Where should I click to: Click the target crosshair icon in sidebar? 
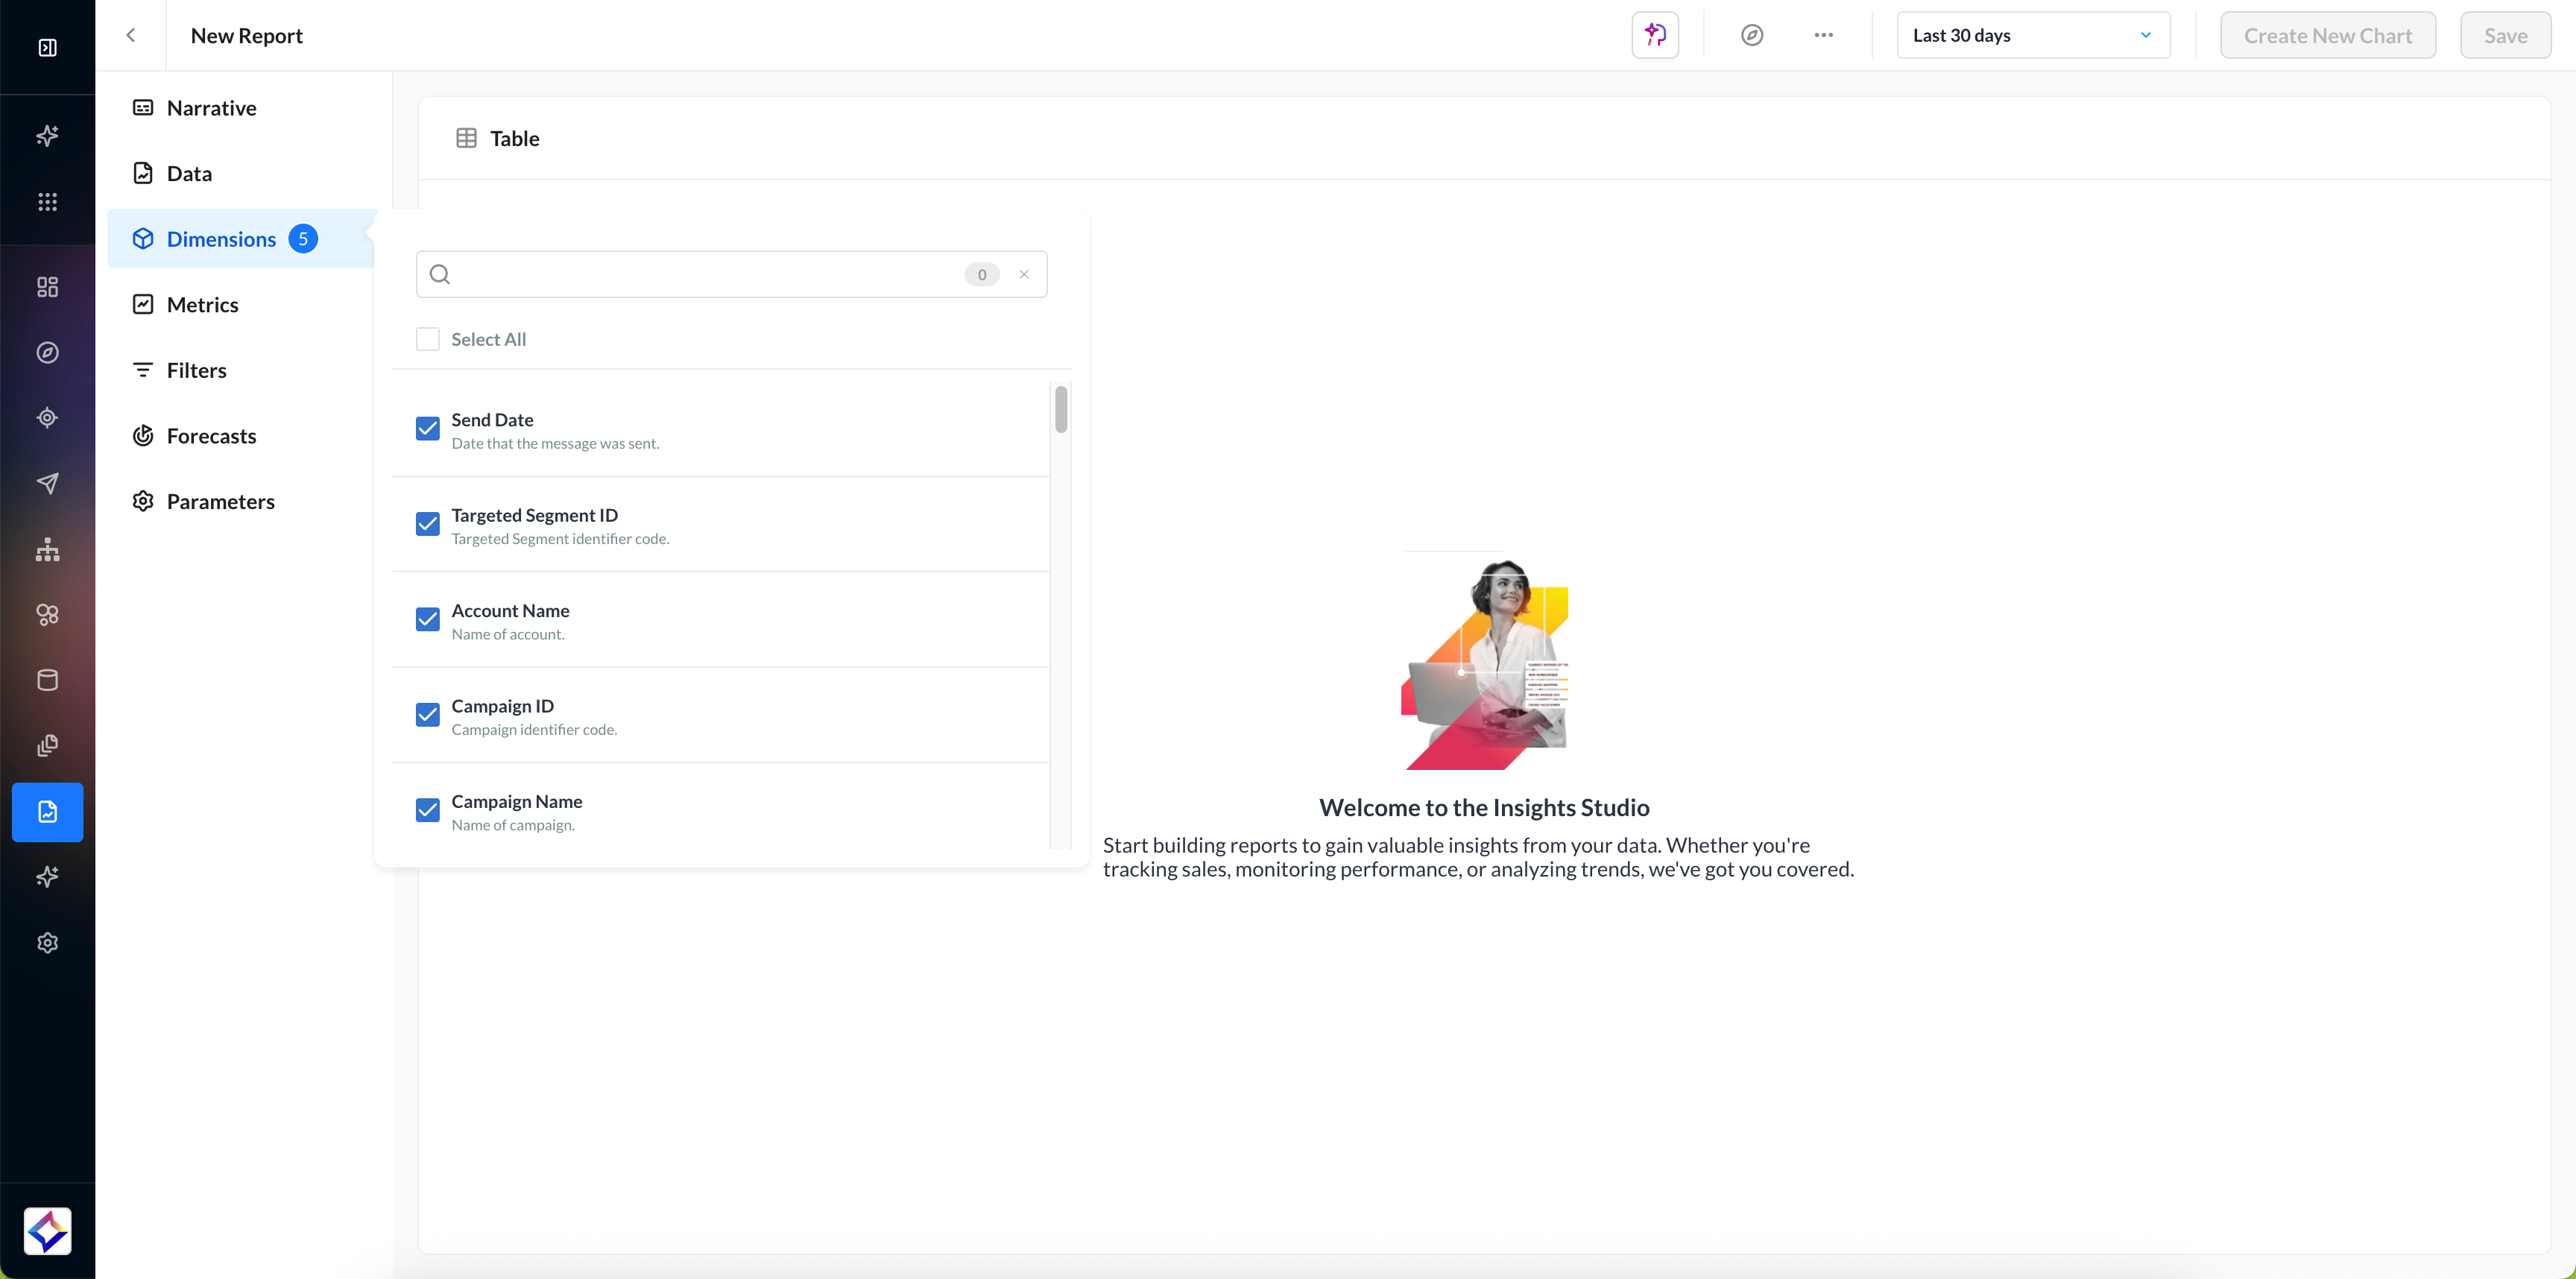coord(47,418)
